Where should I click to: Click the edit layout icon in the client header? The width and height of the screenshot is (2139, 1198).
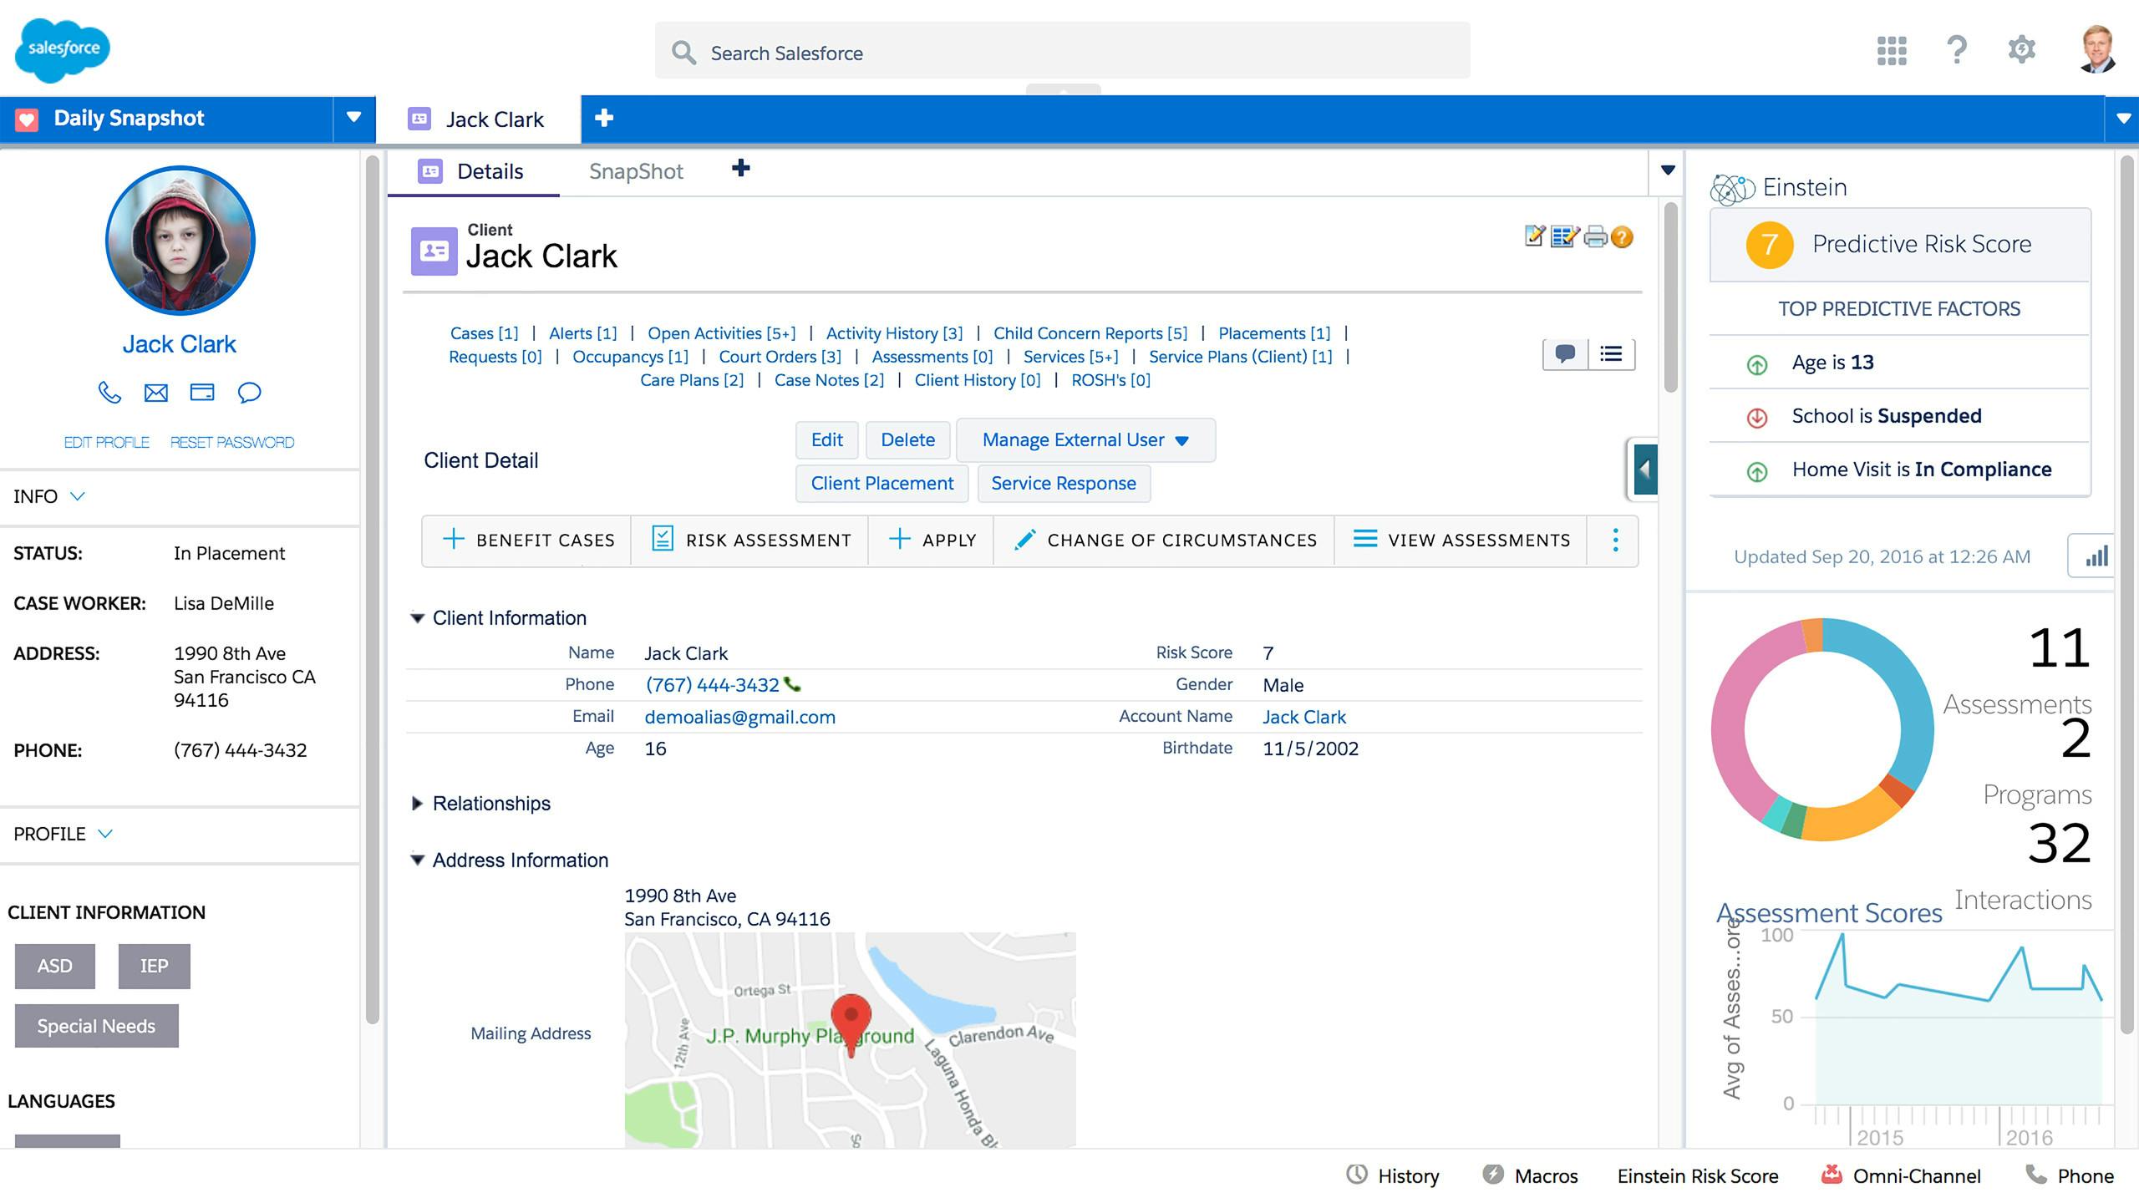tap(1564, 236)
